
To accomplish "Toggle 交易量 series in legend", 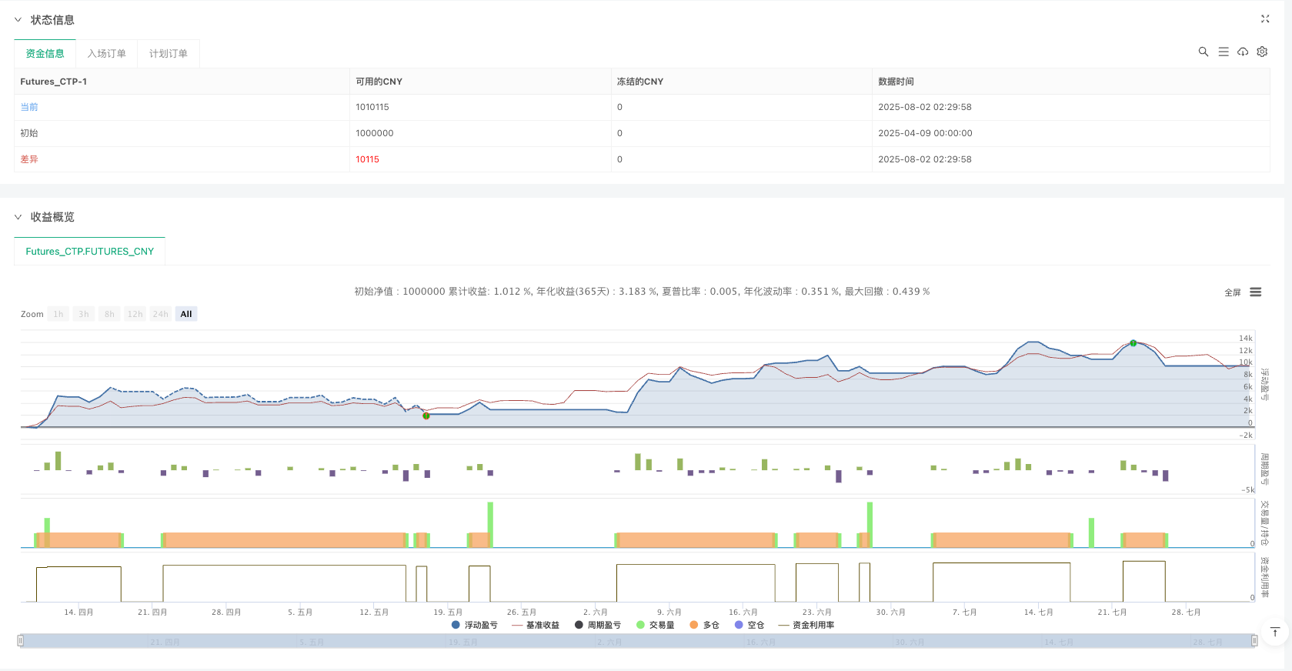I will click(x=656, y=625).
